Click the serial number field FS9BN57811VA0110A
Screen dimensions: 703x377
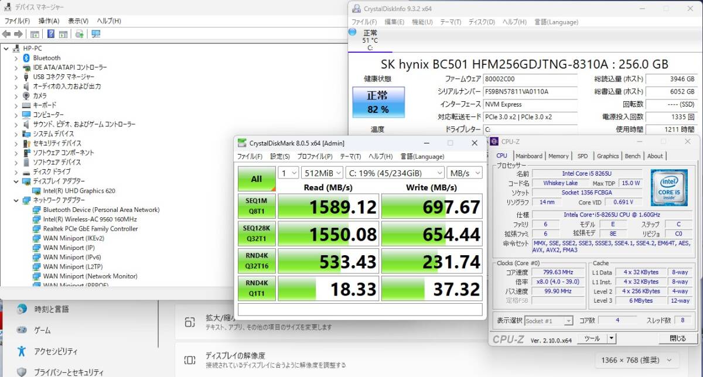pyautogui.click(x=530, y=91)
